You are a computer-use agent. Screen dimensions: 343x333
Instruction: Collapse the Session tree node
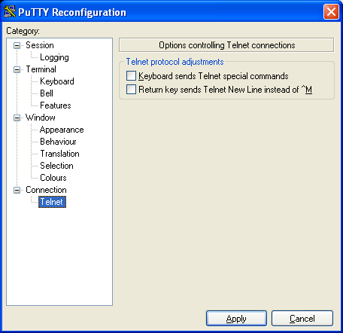17,45
